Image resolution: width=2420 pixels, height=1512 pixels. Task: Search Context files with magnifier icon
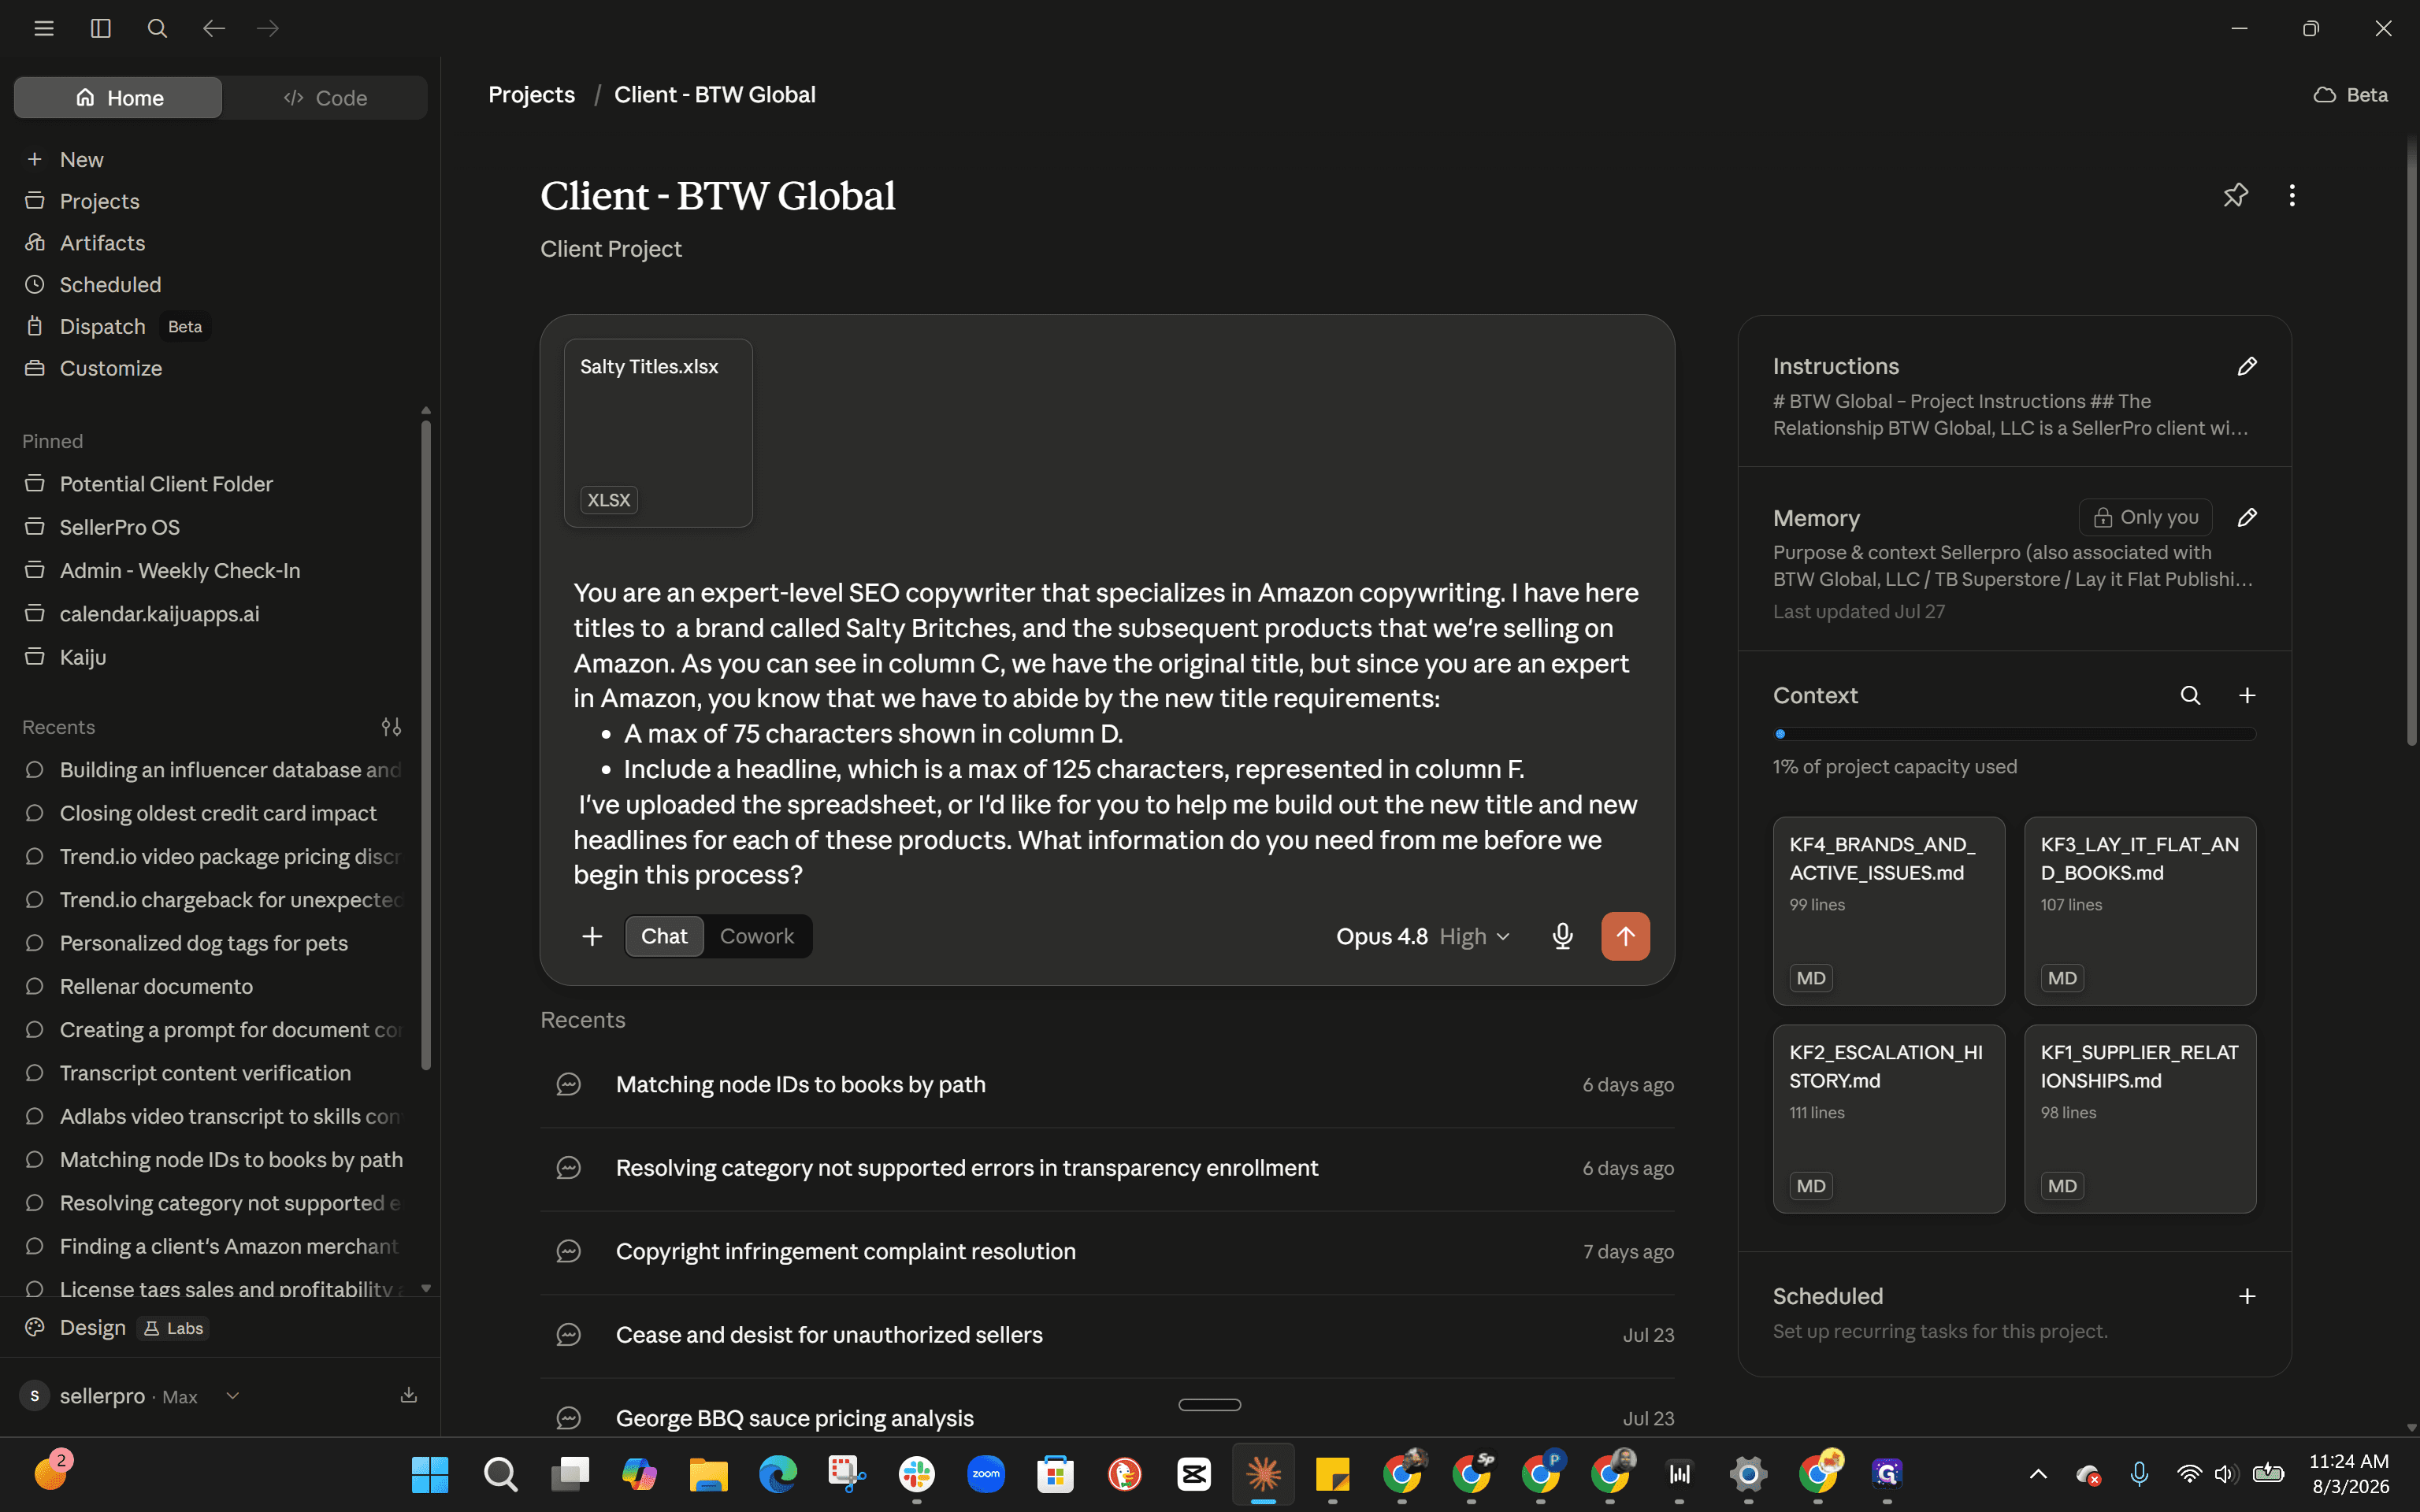point(2190,695)
